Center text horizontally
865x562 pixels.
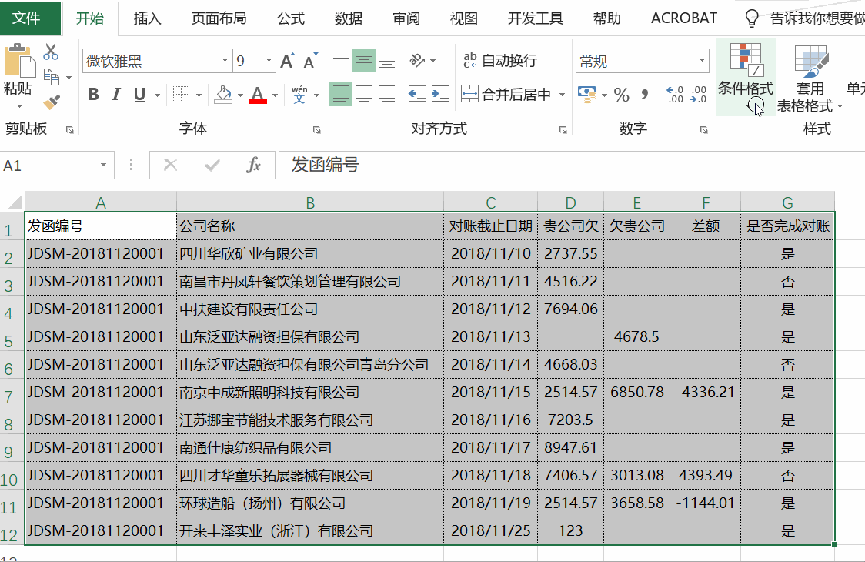[364, 94]
